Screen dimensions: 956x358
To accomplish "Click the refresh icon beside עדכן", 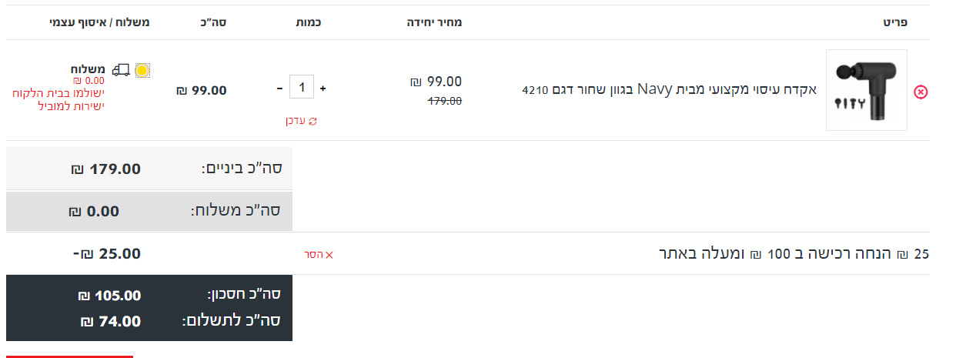I will 313,121.
